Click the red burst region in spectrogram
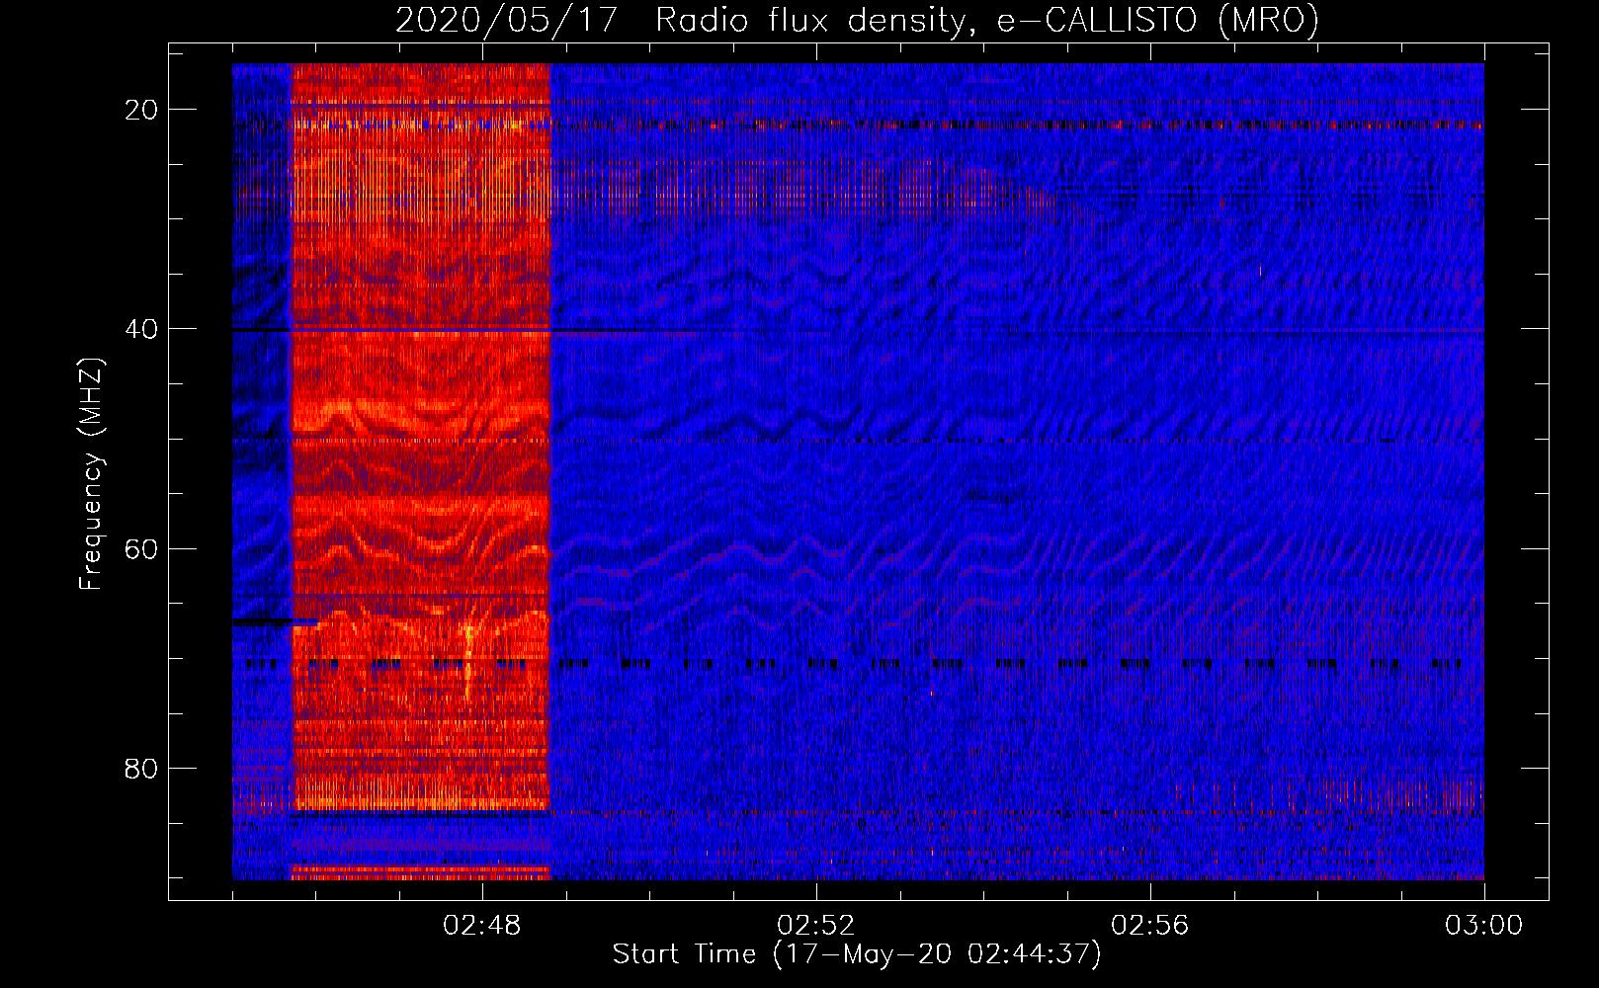Screen dimensions: 1599x988 click(x=421, y=437)
